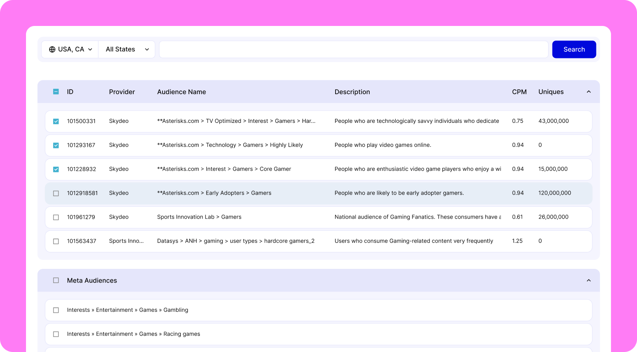Click the Technology > Gamers > Highly Likely audience
The height and width of the screenshot is (352, 637).
point(230,145)
